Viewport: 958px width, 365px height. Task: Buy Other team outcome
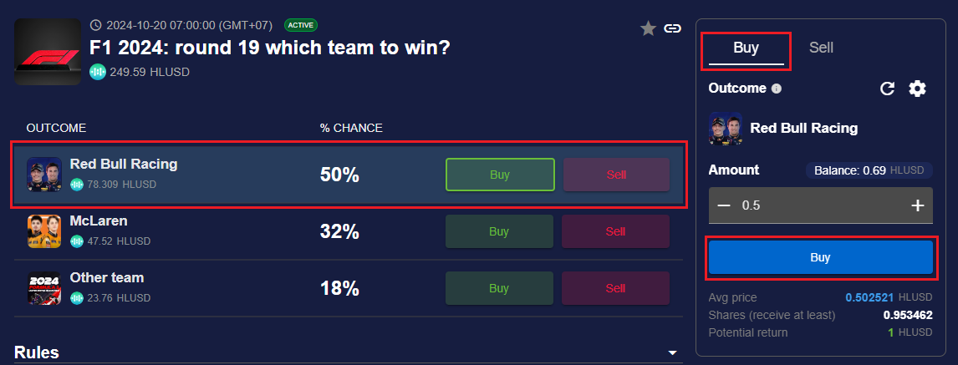click(499, 288)
